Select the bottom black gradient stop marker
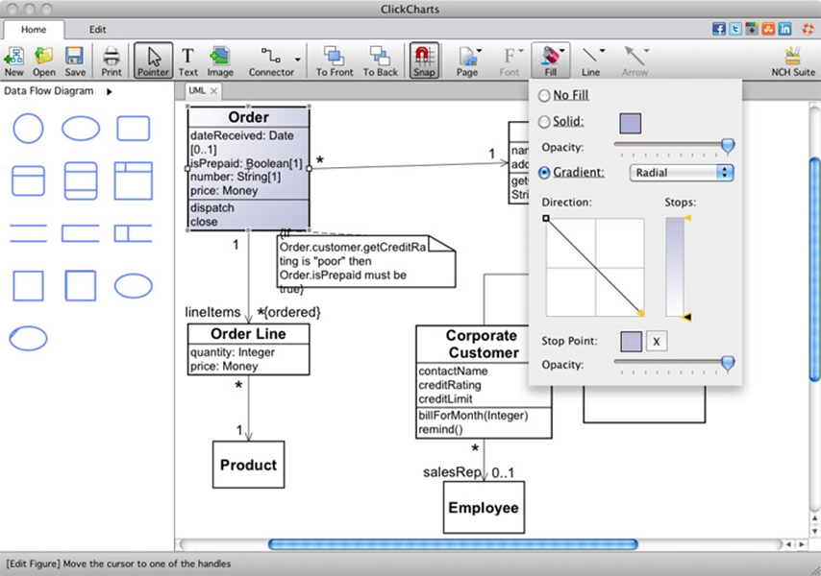 [687, 317]
